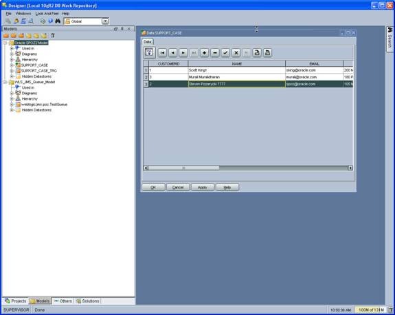Switch to the Others tab

(x=63, y=301)
